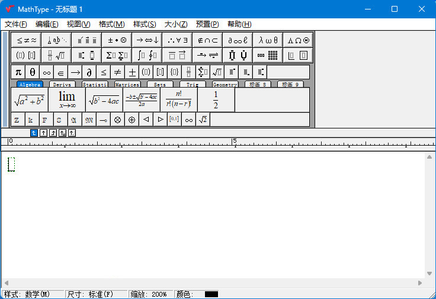This screenshot has width=436, height=299.
Task: Switch to the 标签 9 tab
Action: [290, 84]
